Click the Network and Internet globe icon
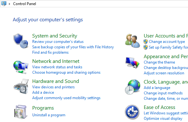 (x=21, y=67)
